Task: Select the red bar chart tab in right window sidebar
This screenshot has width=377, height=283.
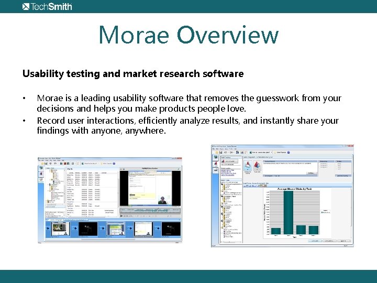Action: [216, 164]
